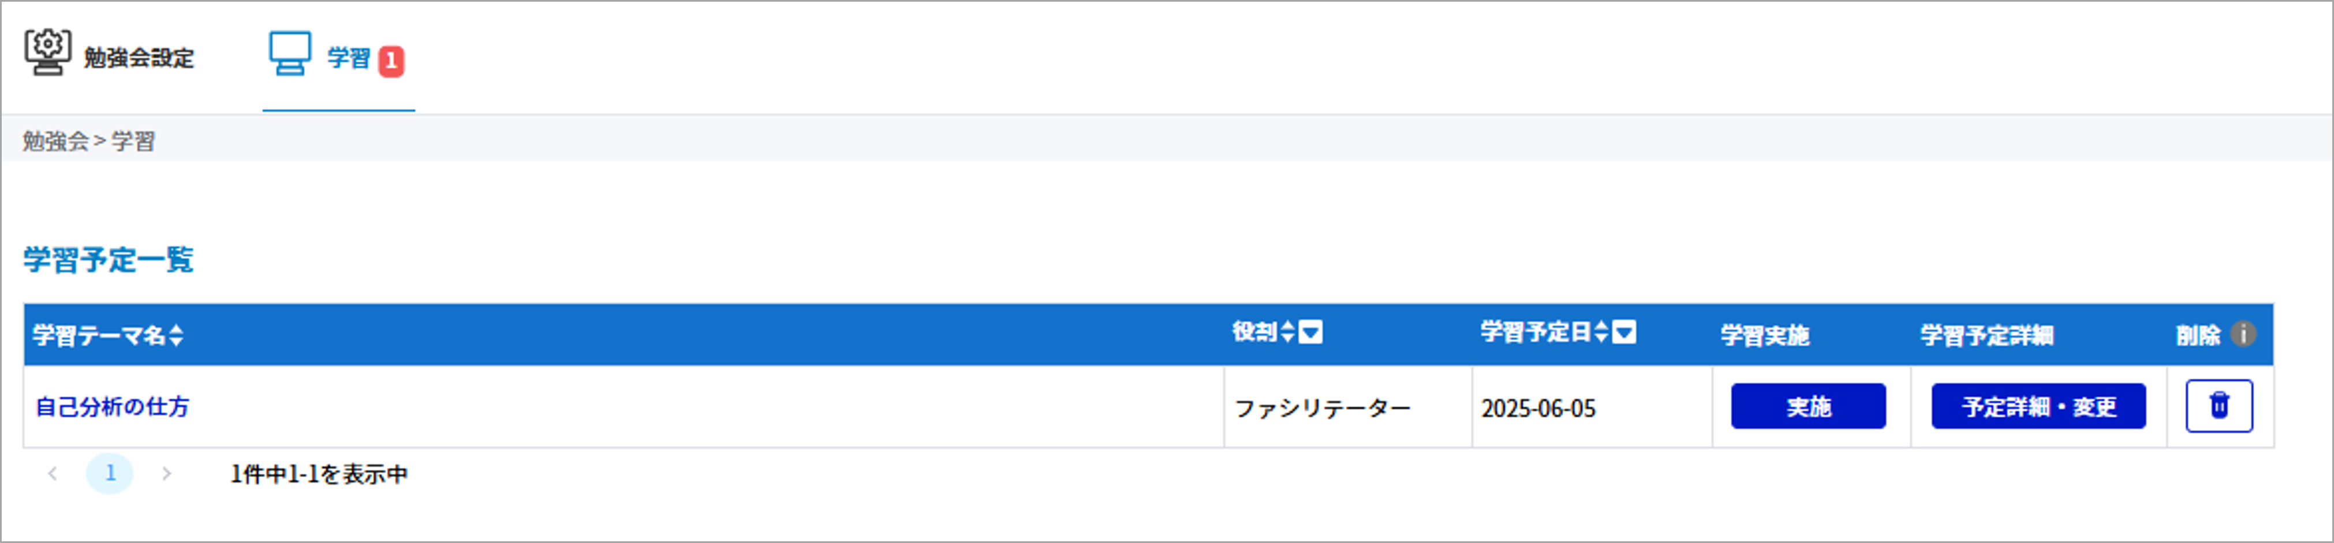The width and height of the screenshot is (2334, 543).
Task: Click the 勉強会設定 gear monitor icon
Action: 47,52
